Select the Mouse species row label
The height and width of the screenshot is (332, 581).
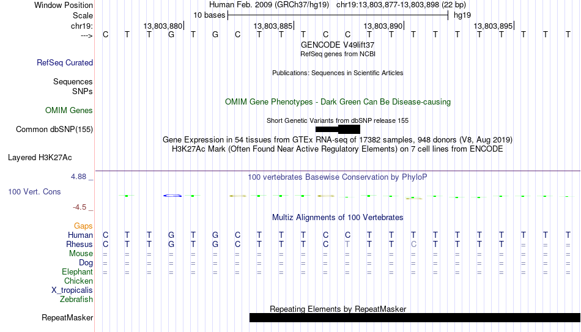click(x=81, y=254)
